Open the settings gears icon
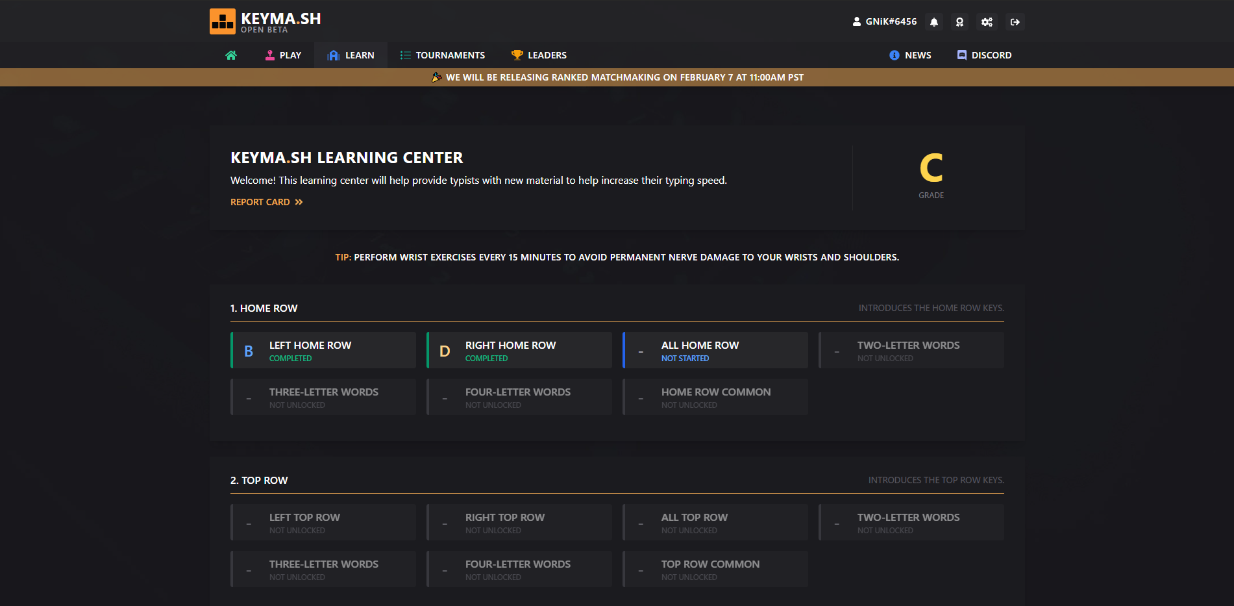Viewport: 1234px width, 606px height. point(987,22)
